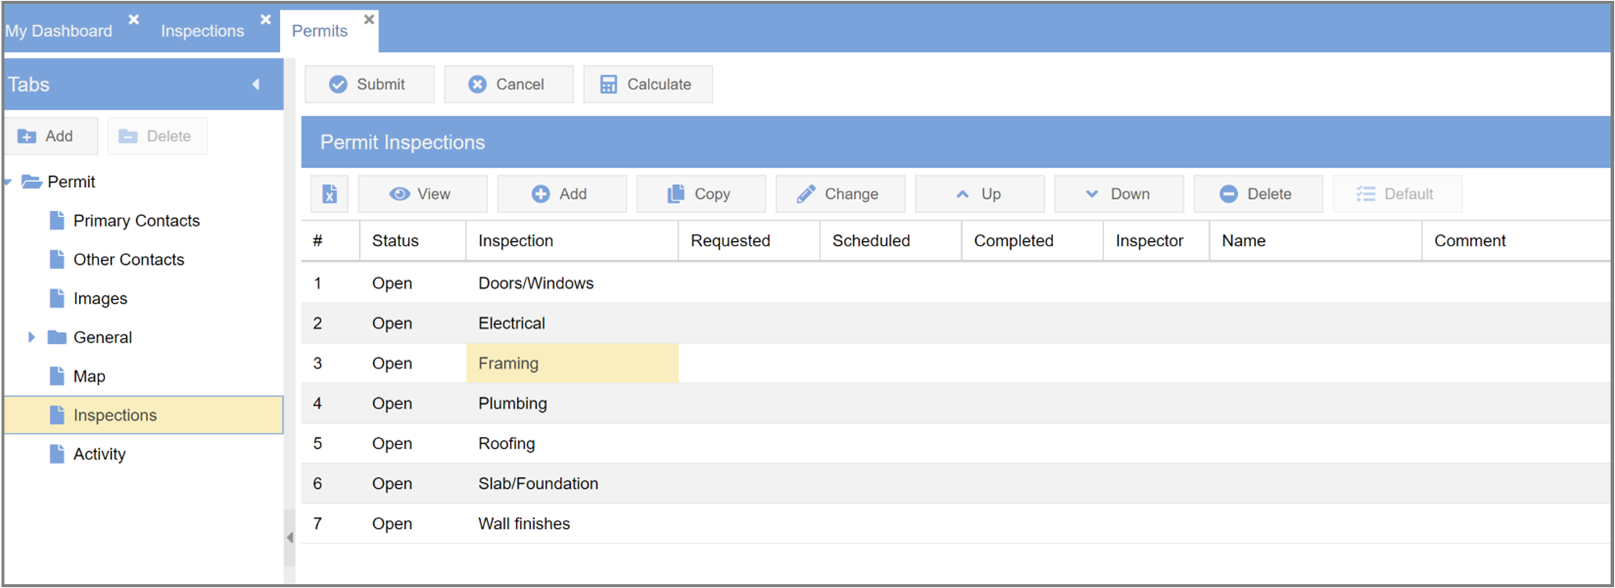1615x588 pixels.
Task: Cancel the permit changes
Action: pos(508,84)
